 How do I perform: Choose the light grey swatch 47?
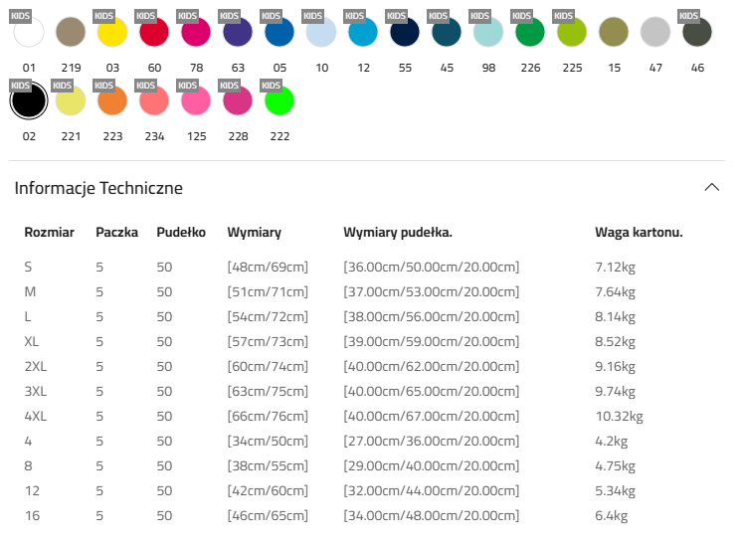tap(655, 32)
